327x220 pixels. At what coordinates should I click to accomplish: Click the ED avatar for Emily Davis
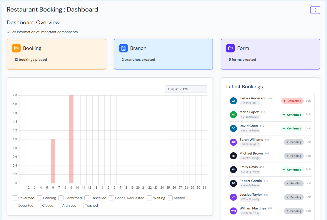233,170
